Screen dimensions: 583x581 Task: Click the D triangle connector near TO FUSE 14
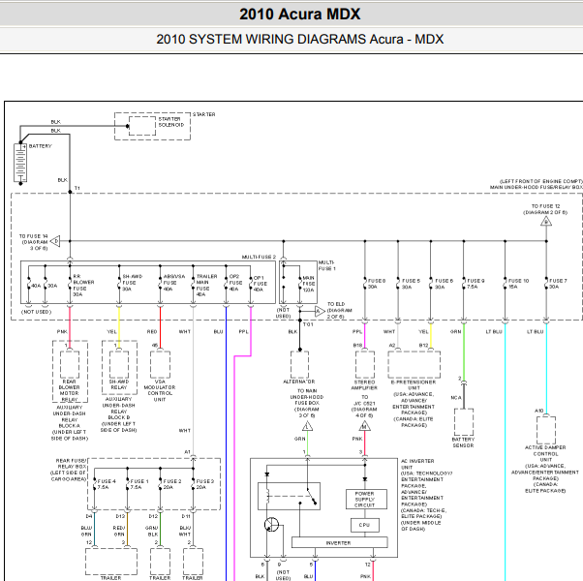click(x=55, y=241)
